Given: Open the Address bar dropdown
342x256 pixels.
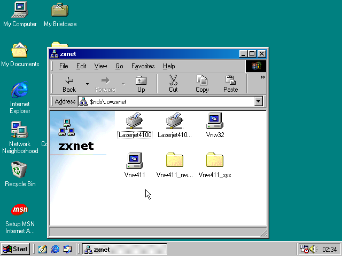Looking at the screenshot, I should [x=259, y=101].
